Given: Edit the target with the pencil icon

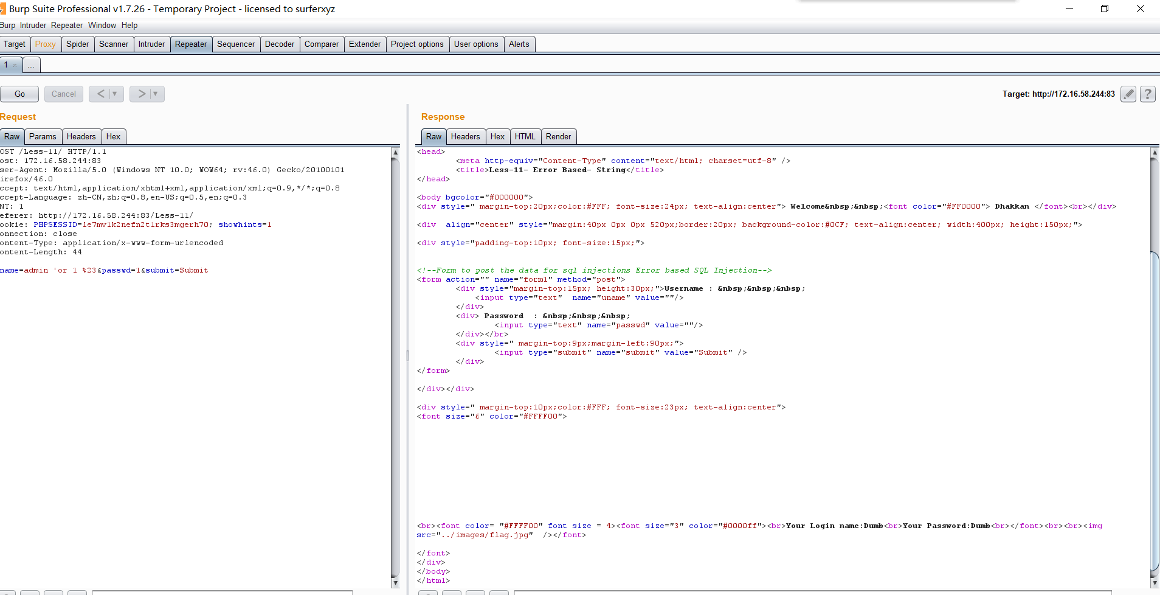Looking at the screenshot, I should [1128, 94].
